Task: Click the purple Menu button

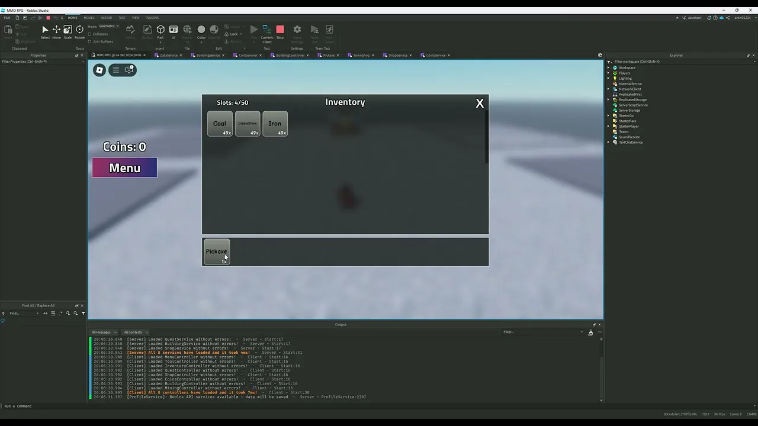Action: [124, 167]
